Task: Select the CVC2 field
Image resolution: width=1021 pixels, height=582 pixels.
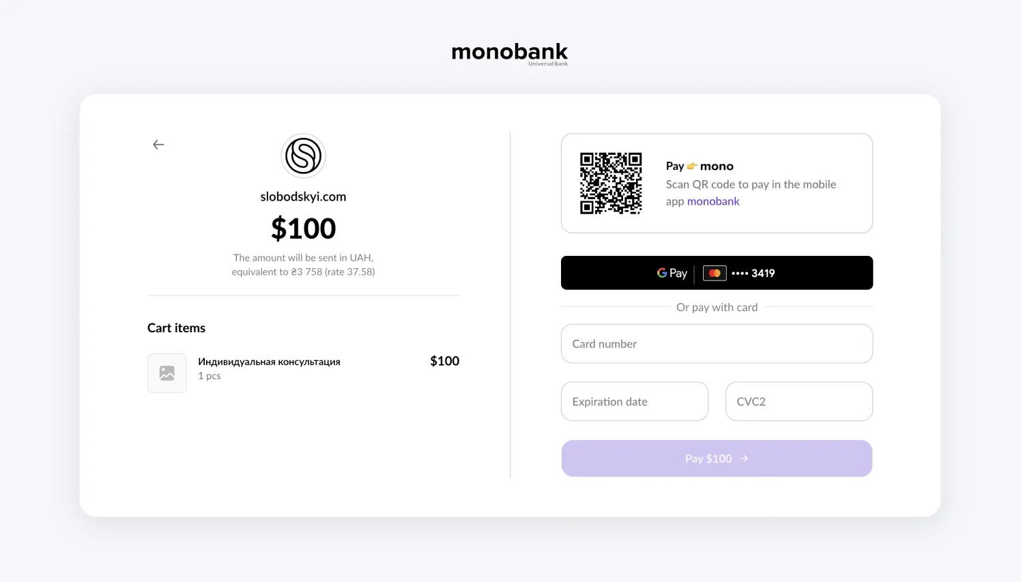Action: tap(799, 401)
